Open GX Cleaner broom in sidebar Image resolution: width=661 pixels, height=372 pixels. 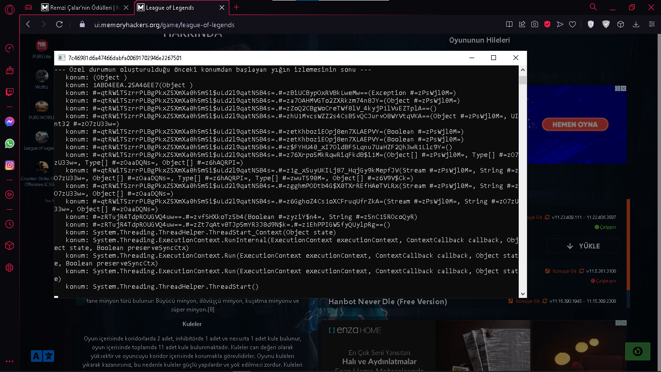click(x=9, y=71)
